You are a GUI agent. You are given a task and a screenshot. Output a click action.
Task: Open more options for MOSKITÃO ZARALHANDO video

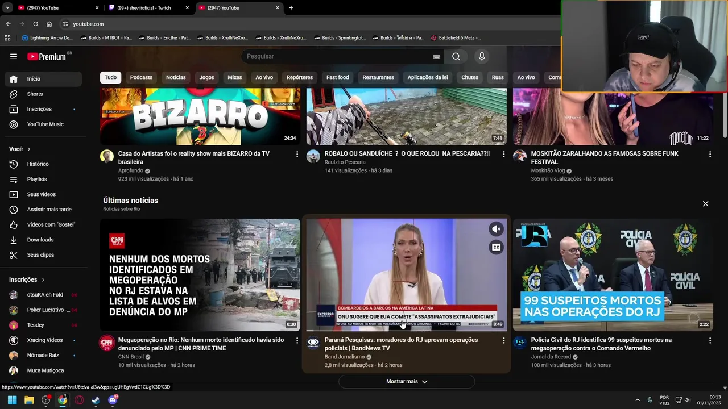click(x=710, y=154)
